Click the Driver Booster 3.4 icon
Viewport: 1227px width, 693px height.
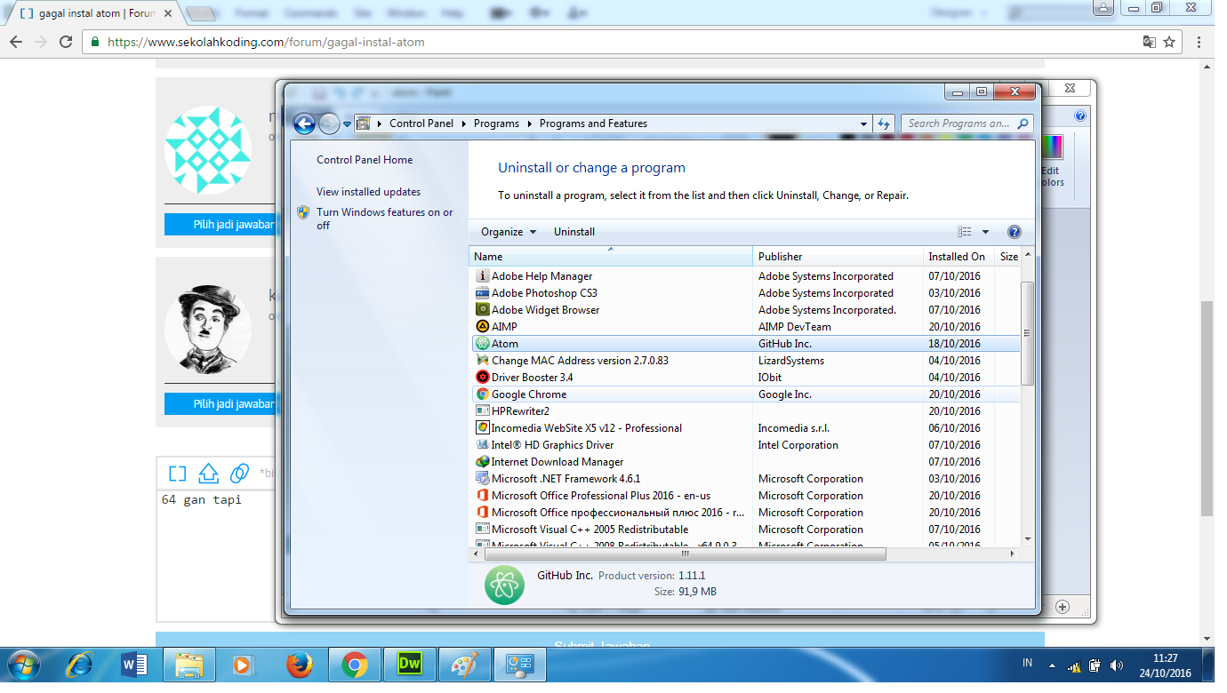pyautogui.click(x=483, y=377)
